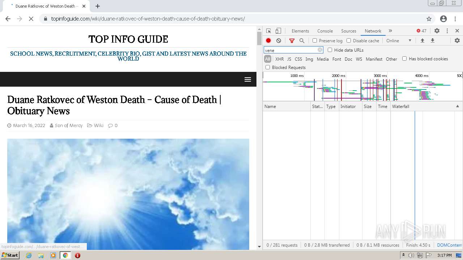463x260 pixels.
Task: Open the TOP INFO GUIDE site title link
Action: coord(128,39)
